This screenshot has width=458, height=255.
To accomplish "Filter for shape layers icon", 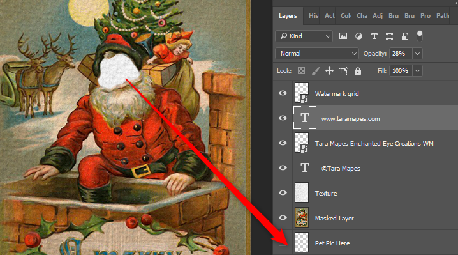I will (389, 36).
